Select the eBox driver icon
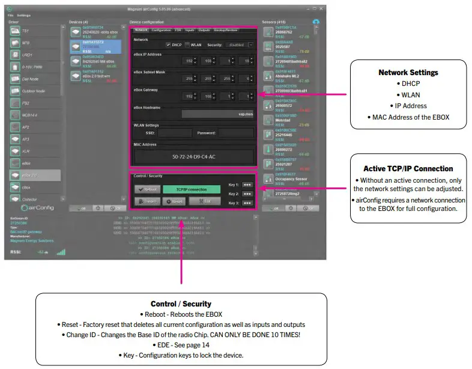This screenshot has width=472, height=369. (15, 163)
